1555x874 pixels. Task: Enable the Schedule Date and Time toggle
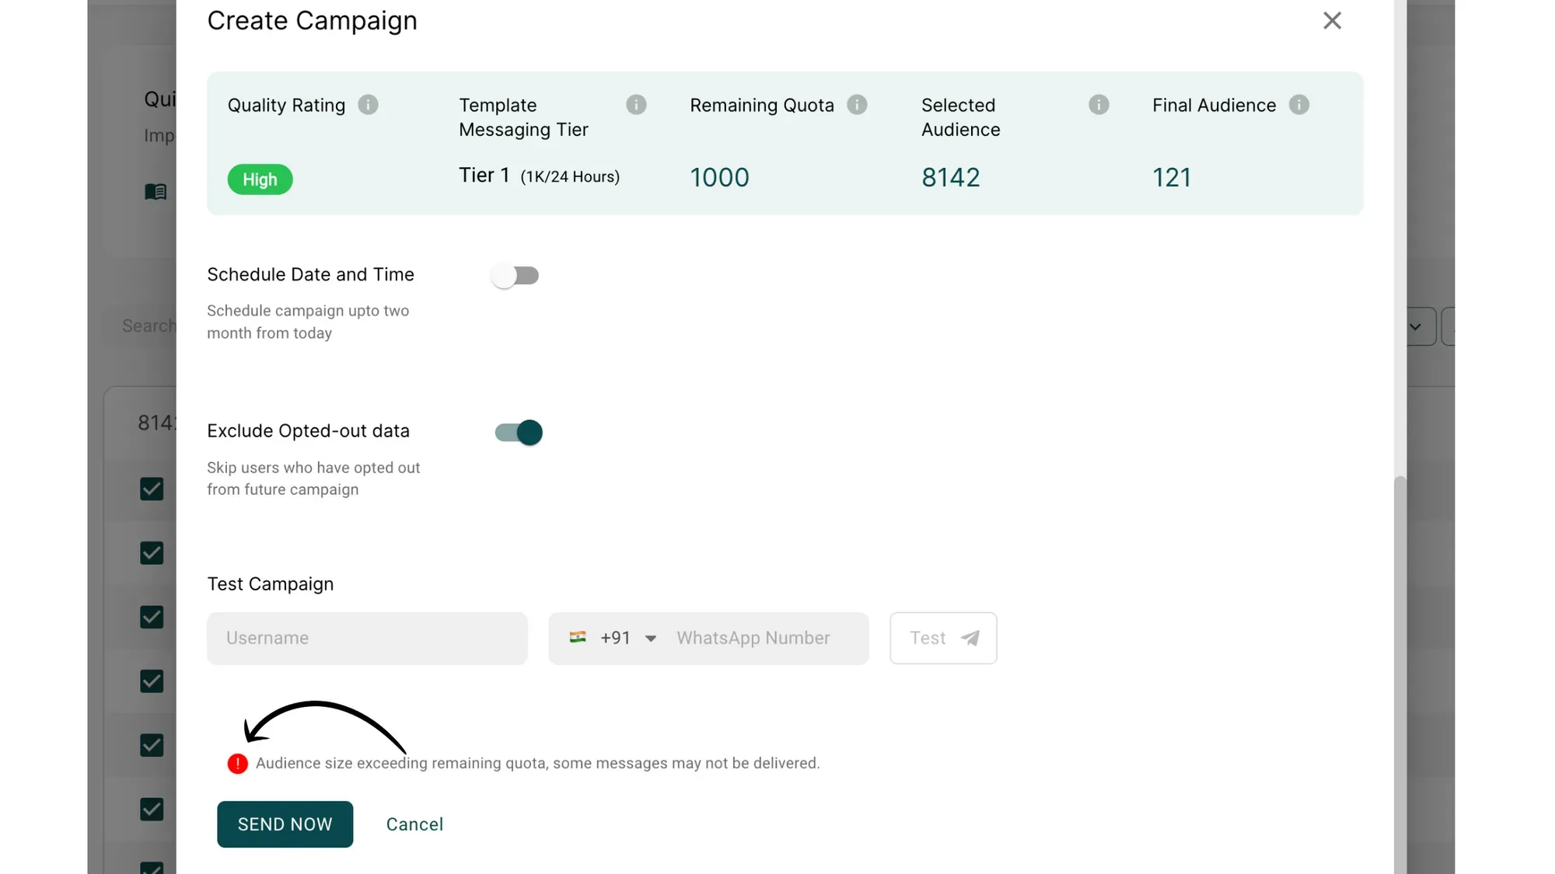click(516, 275)
